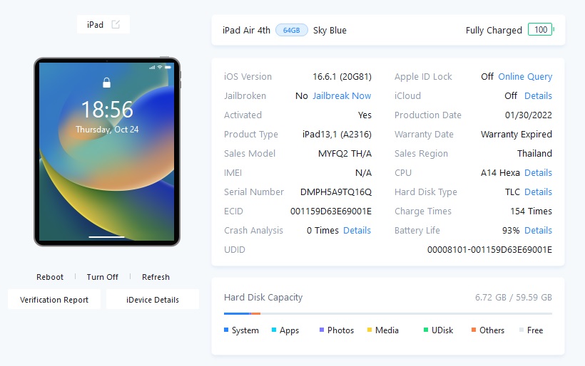Viewport: 585px width, 366px height.
Task: View Hard Disk Type Details link
Action: (x=538, y=192)
